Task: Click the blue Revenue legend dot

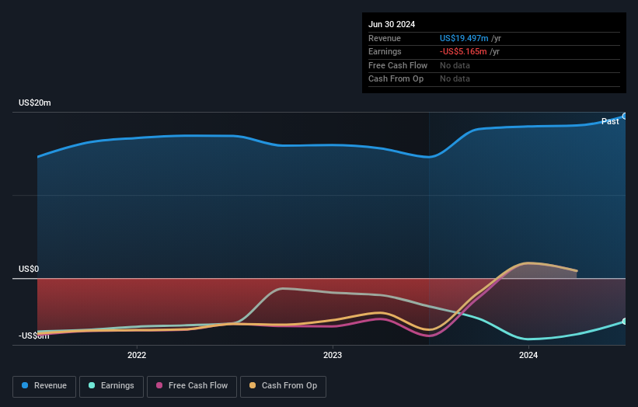Action: coord(25,385)
